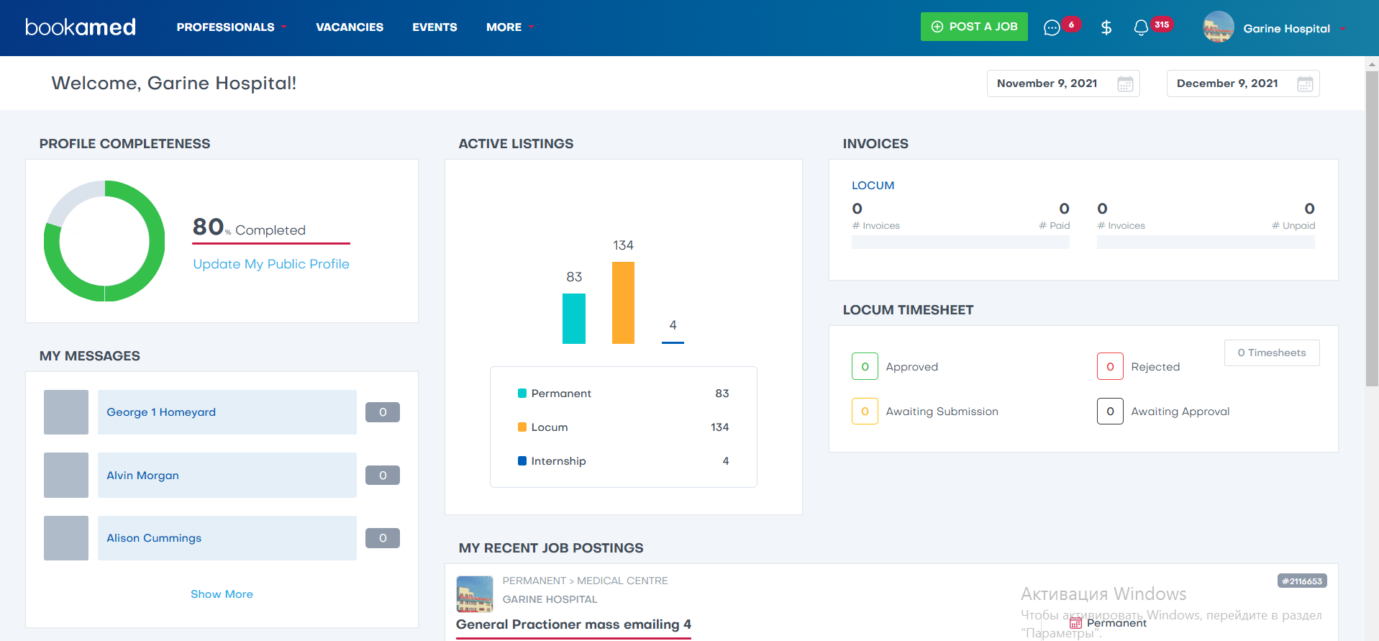Screen dimensions: 1379x641
Task: Toggle the Internship legend marker
Action: (x=522, y=461)
